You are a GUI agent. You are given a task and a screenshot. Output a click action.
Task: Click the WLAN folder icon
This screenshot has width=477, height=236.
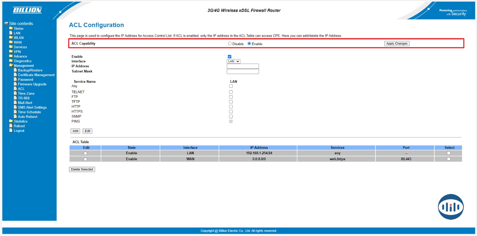tap(11, 38)
